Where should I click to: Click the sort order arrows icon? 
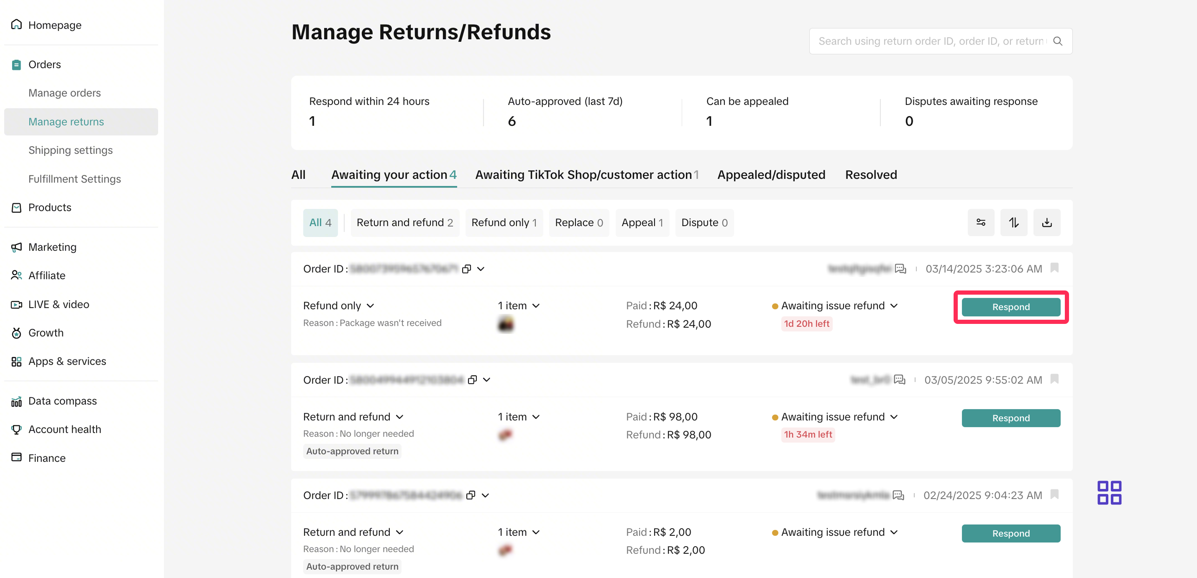click(x=1013, y=222)
